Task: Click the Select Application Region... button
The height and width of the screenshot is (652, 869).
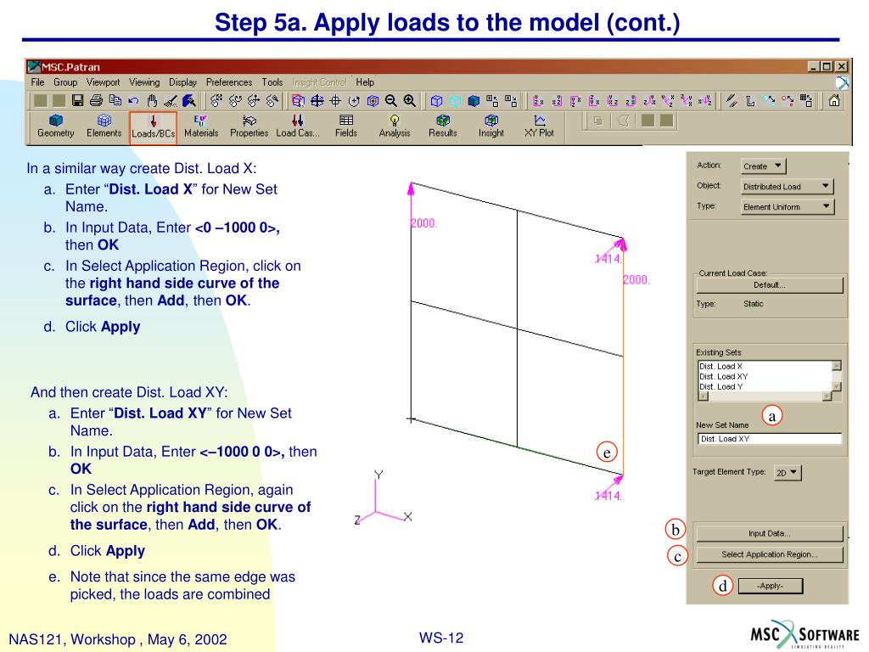Action: pyautogui.click(x=769, y=554)
